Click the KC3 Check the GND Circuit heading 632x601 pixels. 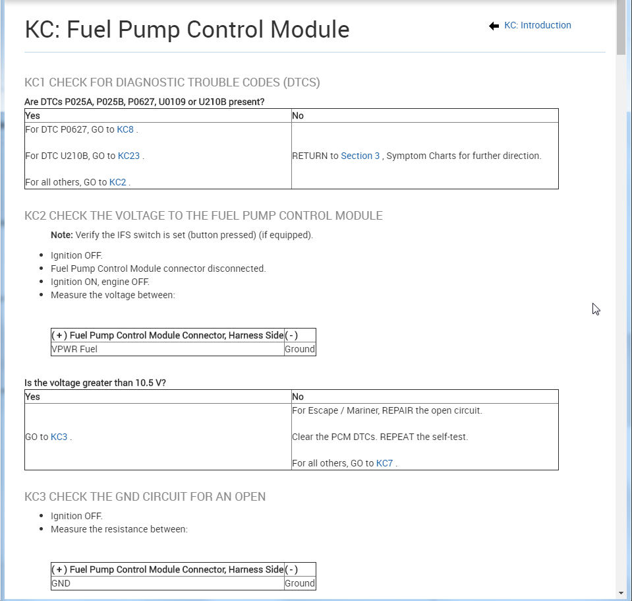145,497
